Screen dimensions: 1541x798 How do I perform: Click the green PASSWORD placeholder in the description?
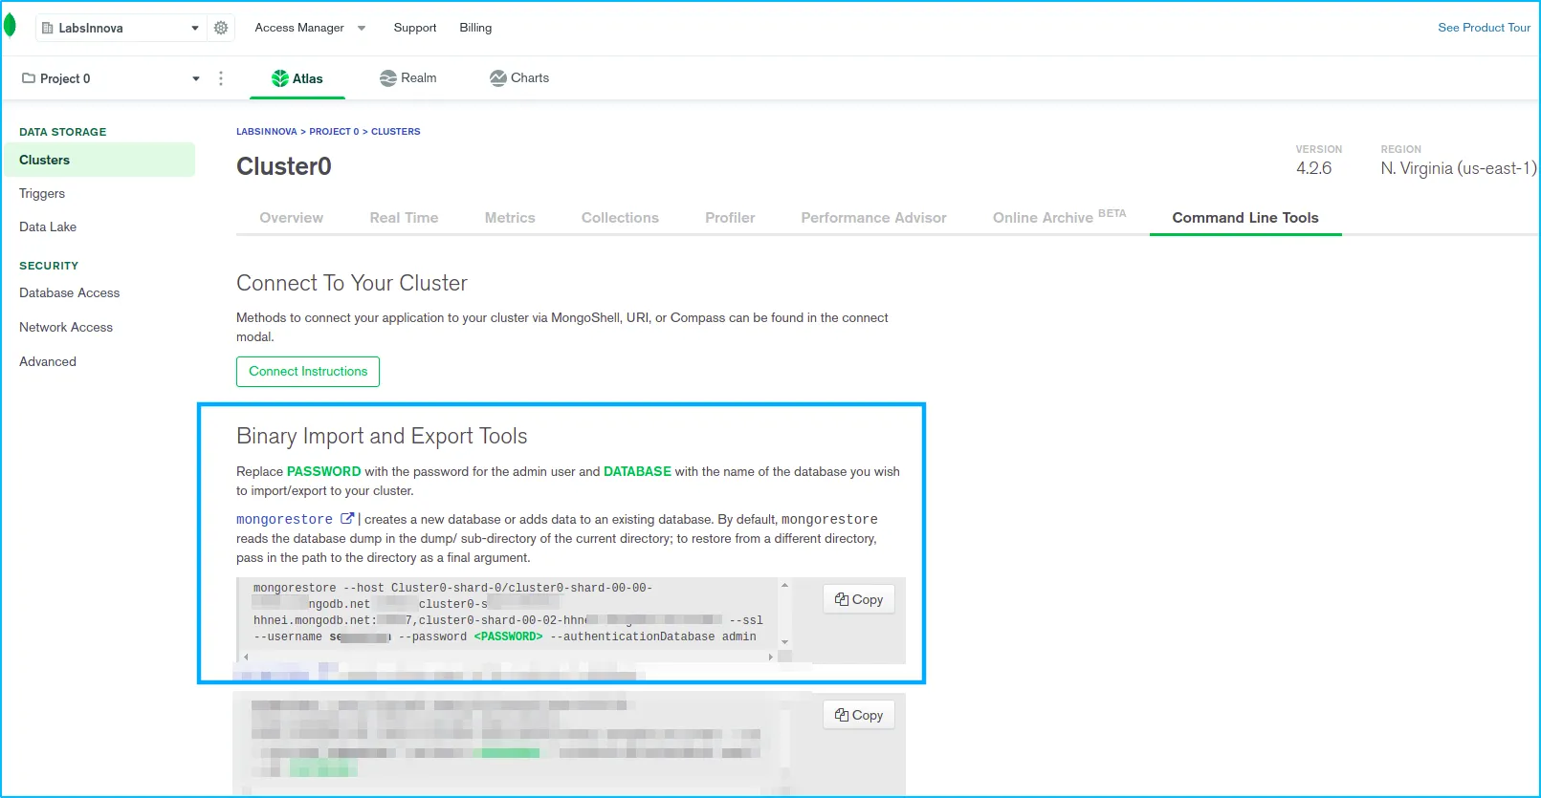coord(324,471)
